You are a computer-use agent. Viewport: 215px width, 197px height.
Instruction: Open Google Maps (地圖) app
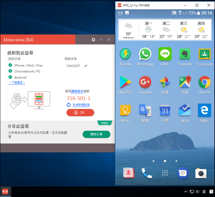(185, 82)
